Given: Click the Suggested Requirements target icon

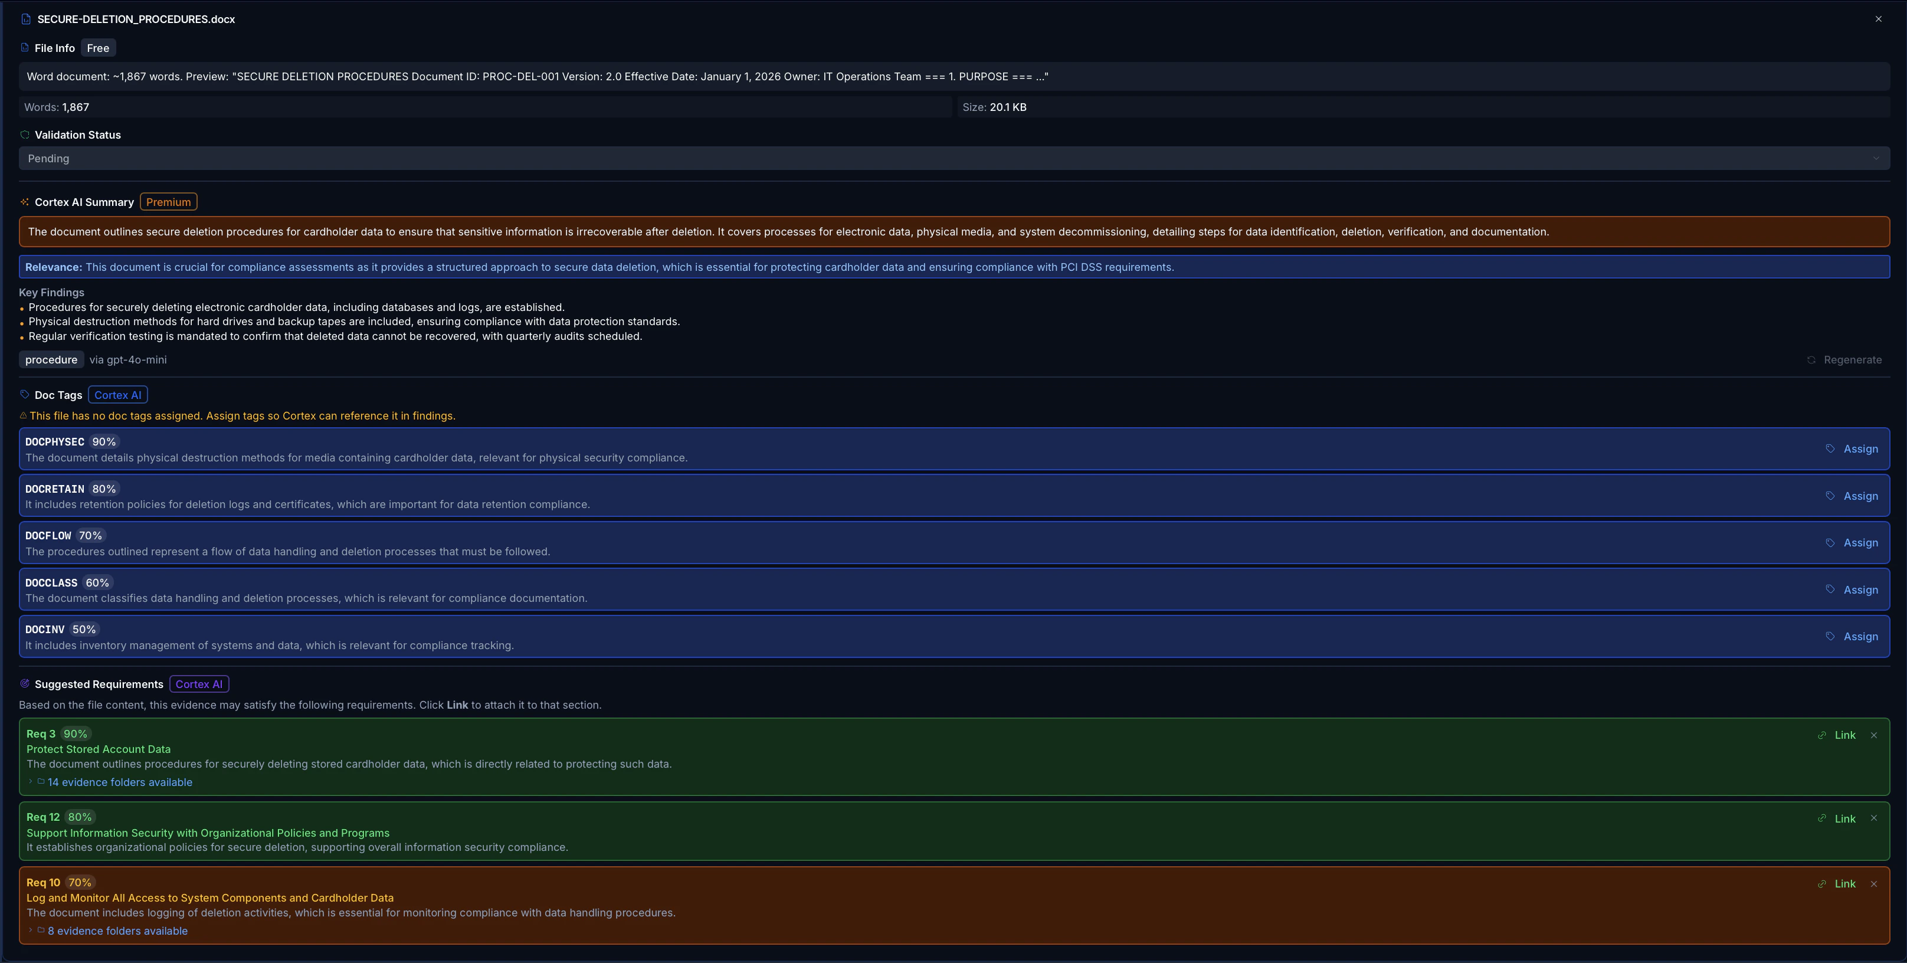Looking at the screenshot, I should [24, 683].
